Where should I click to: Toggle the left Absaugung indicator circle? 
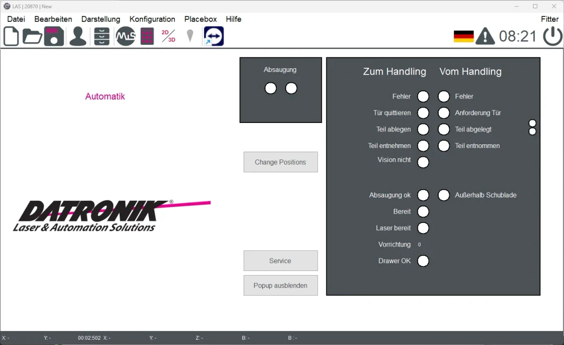point(271,89)
